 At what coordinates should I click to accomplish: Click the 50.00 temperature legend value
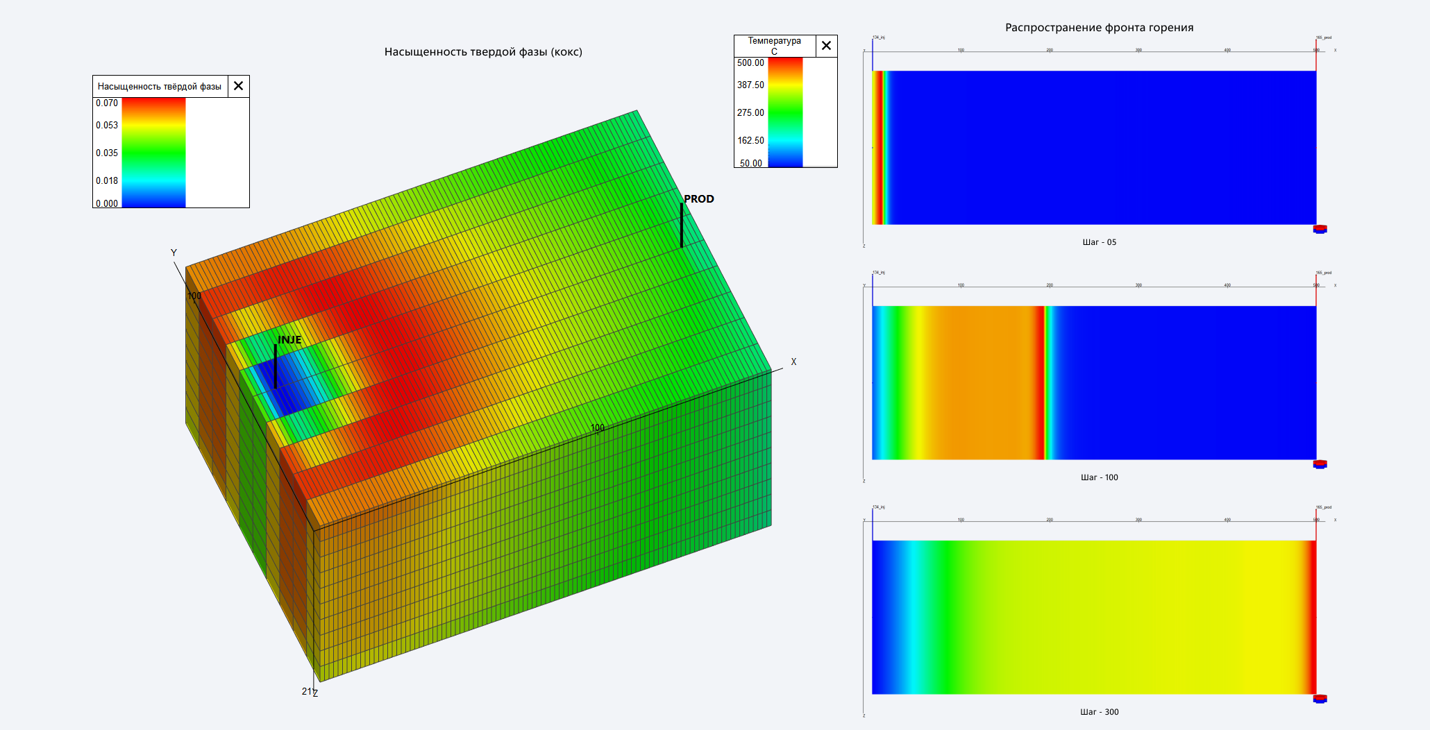751,163
